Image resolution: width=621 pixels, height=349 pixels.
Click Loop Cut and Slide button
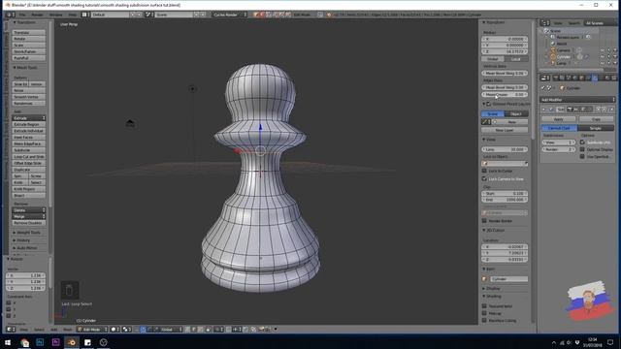pyautogui.click(x=28, y=157)
